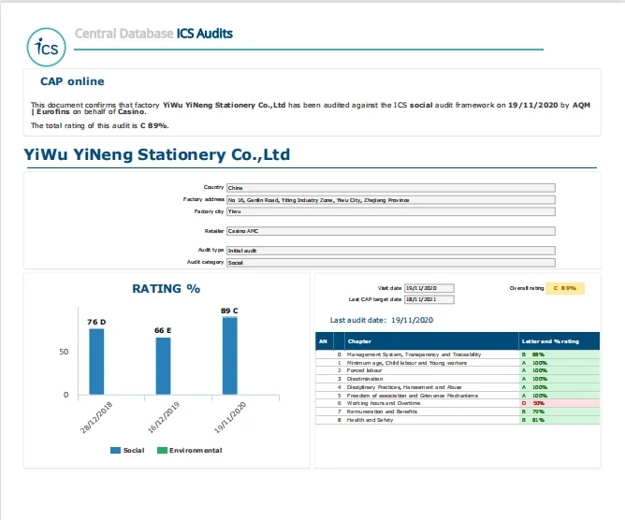Click the 76 D bar for 28/12/2018

point(96,361)
